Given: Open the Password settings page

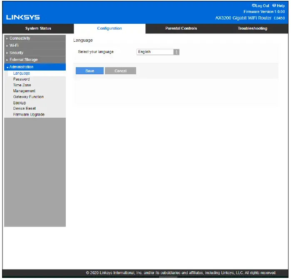Looking at the screenshot, I should (x=22, y=79).
